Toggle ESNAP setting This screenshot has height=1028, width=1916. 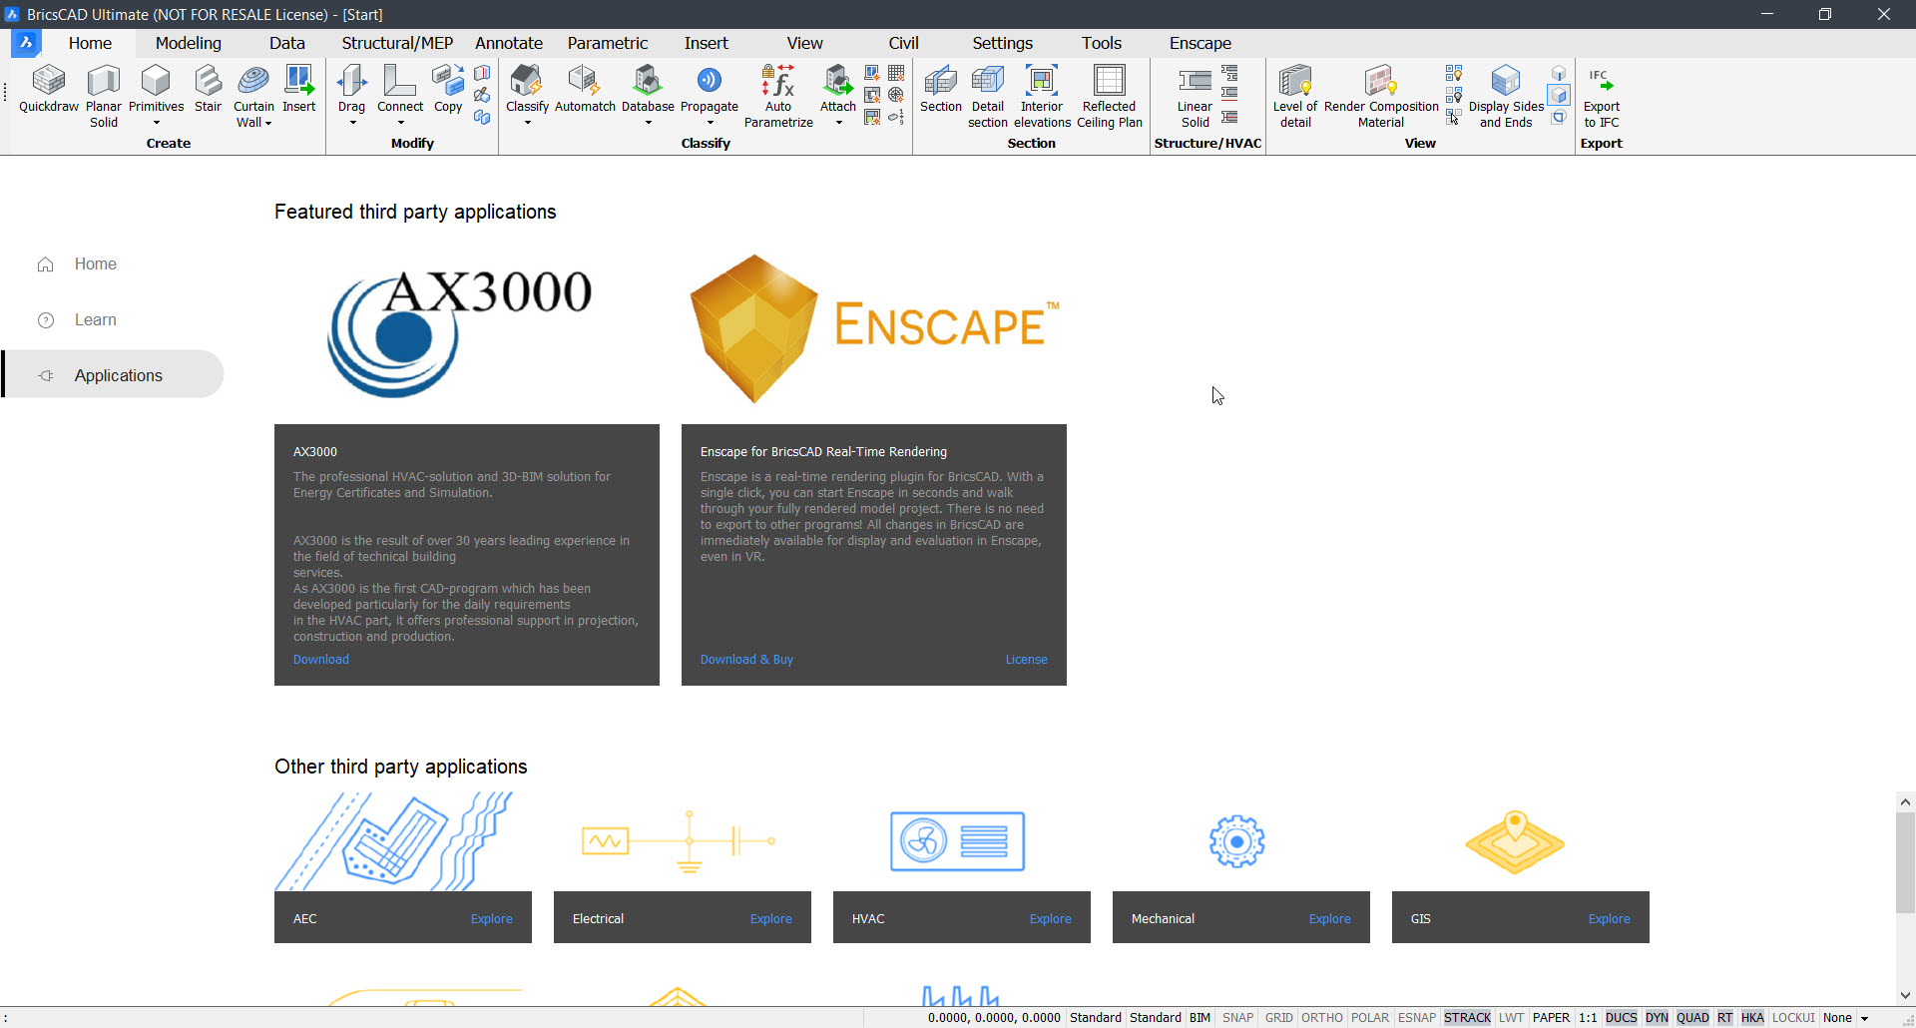(1417, 1018)
